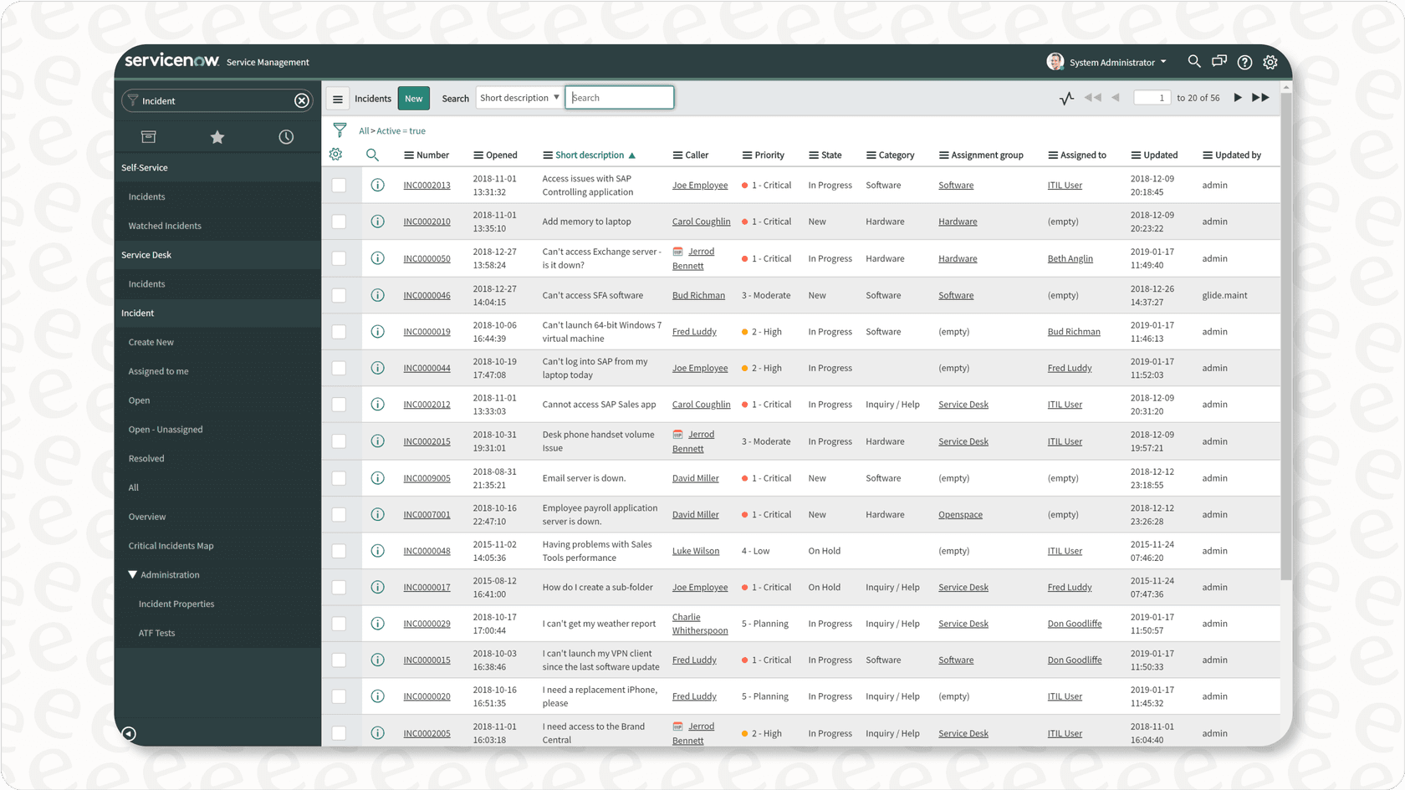This screenshot has height=790, width=1405.
Task: Open the System Administrator user dropdown
Action: click(1112, 62)
